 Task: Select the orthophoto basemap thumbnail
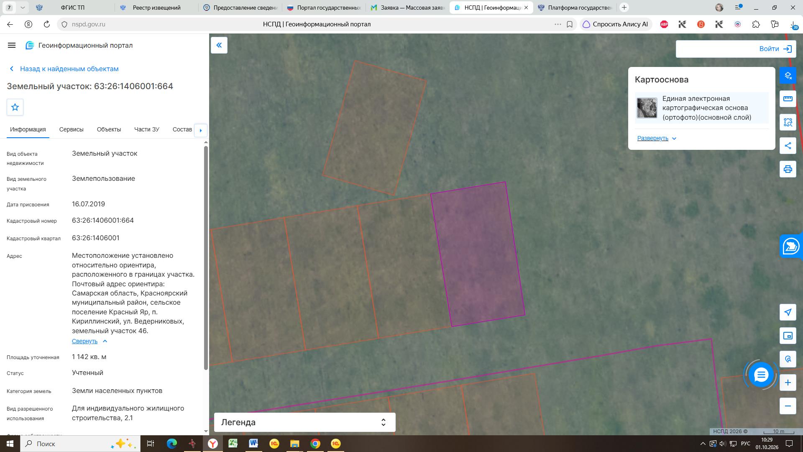click(x=647, y=108)
